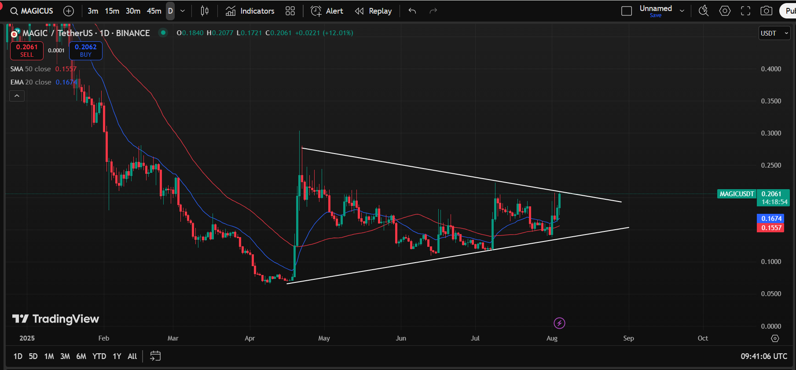This screenshot has width=796, height=370.
Task: Open the purple lightning event marker
Action: point(559,323)
